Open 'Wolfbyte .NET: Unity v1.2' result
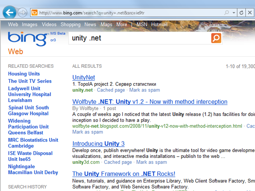255x191 pixels. [x=150, y=102]
